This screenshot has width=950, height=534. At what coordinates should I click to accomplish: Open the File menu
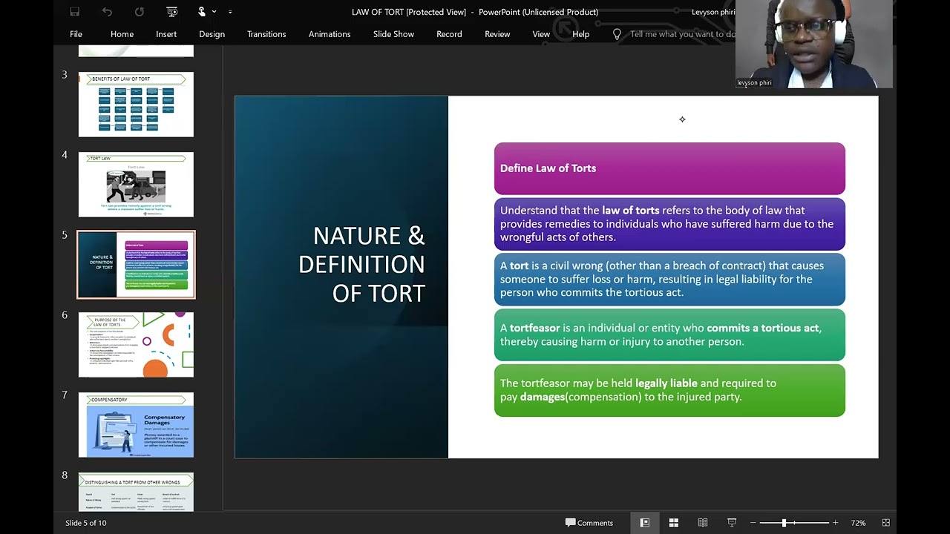(x=76, y=34)
